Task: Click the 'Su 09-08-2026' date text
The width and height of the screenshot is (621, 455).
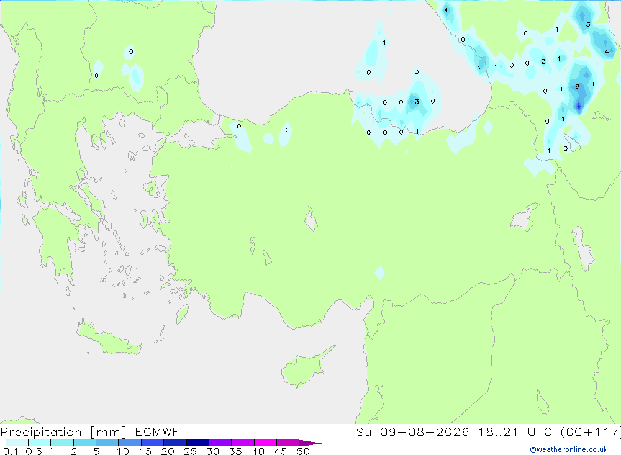Action: [412, 431]
